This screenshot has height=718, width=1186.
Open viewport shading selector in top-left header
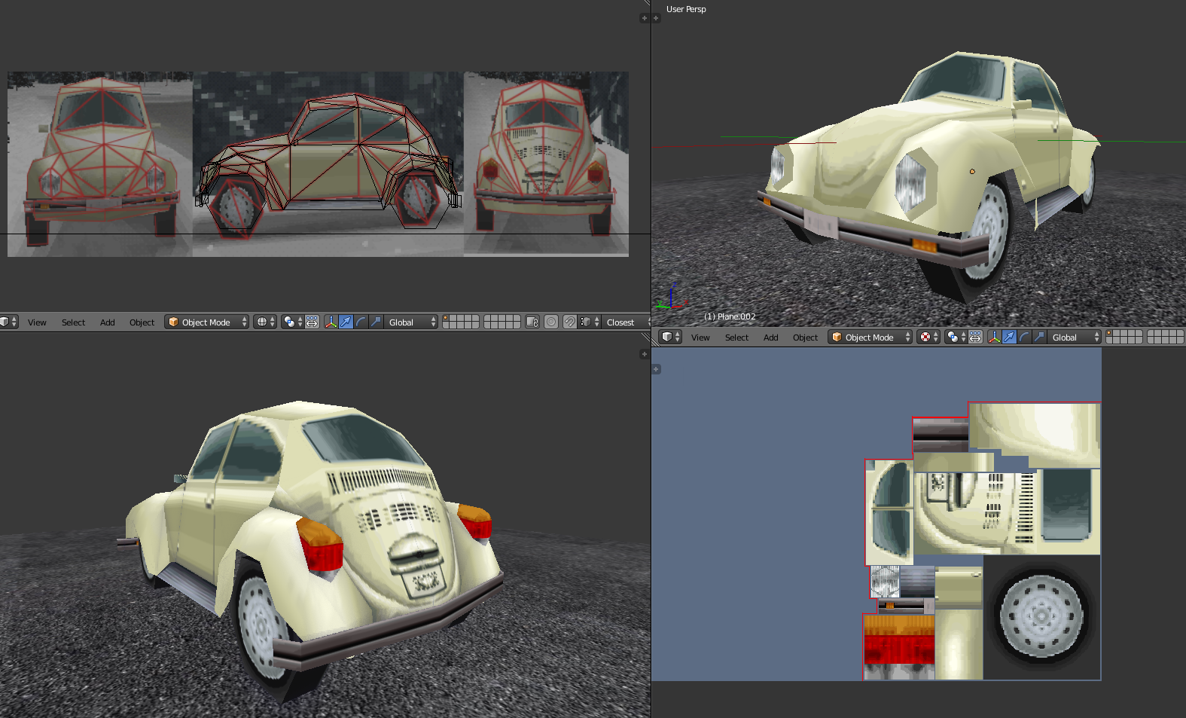point(264,322)
